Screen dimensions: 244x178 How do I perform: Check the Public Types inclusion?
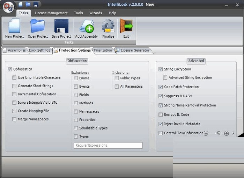coord(117,78)
